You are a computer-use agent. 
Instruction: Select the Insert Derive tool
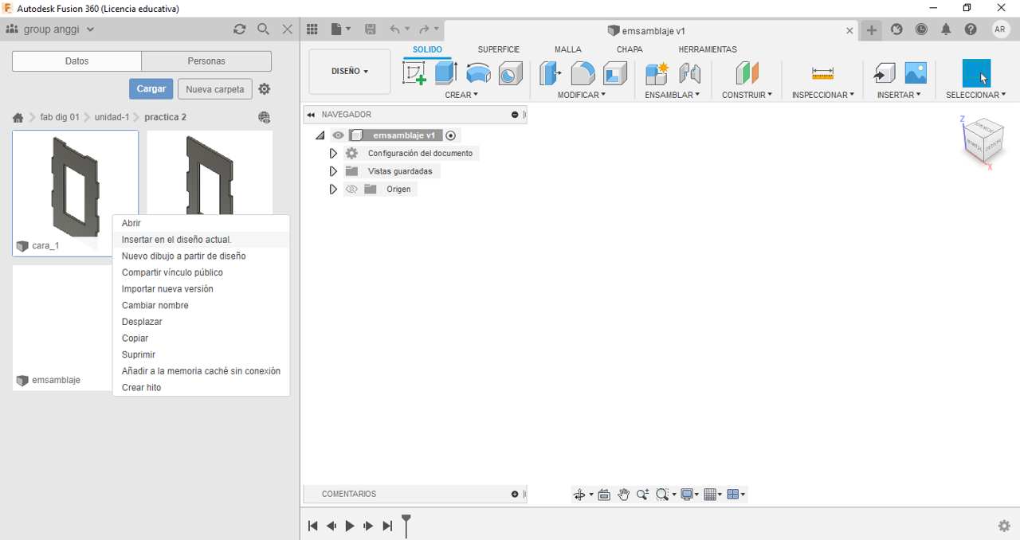884,73
